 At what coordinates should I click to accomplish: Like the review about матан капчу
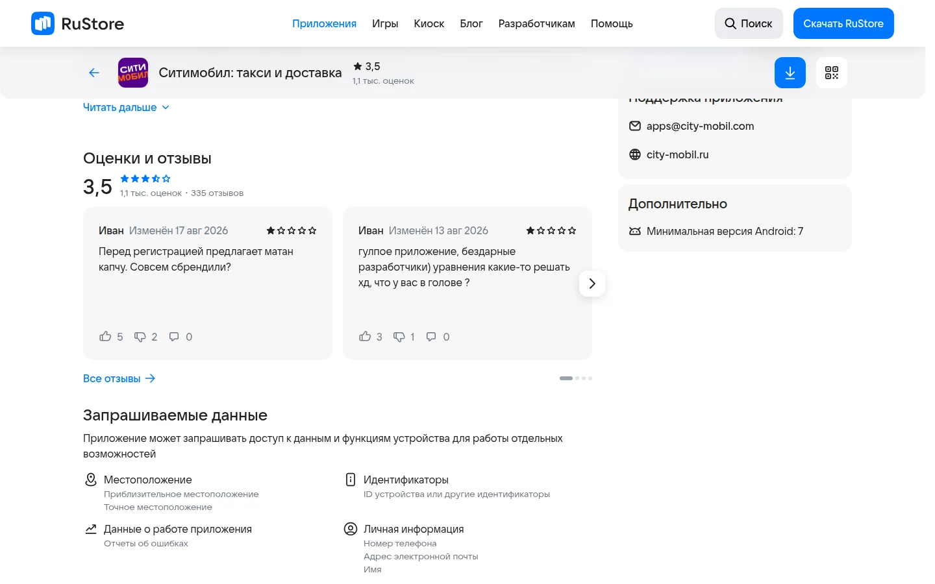(x=105, y=336)
